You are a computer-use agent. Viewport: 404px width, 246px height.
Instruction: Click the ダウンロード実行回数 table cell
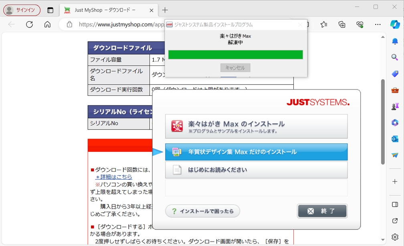[119, 90]
